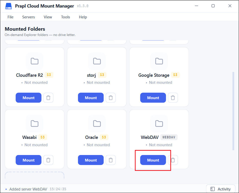Viewport: 239px width, 193px height.
Task: Click 'Not mounted' status under Wasabi
Action: 36,145
